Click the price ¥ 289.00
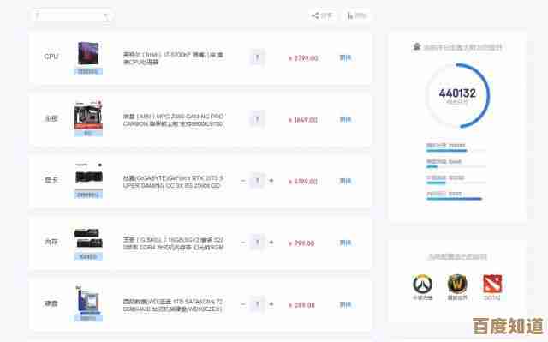Image resolution: width=548 pixels, height=342 pixels. pos(301,305)
